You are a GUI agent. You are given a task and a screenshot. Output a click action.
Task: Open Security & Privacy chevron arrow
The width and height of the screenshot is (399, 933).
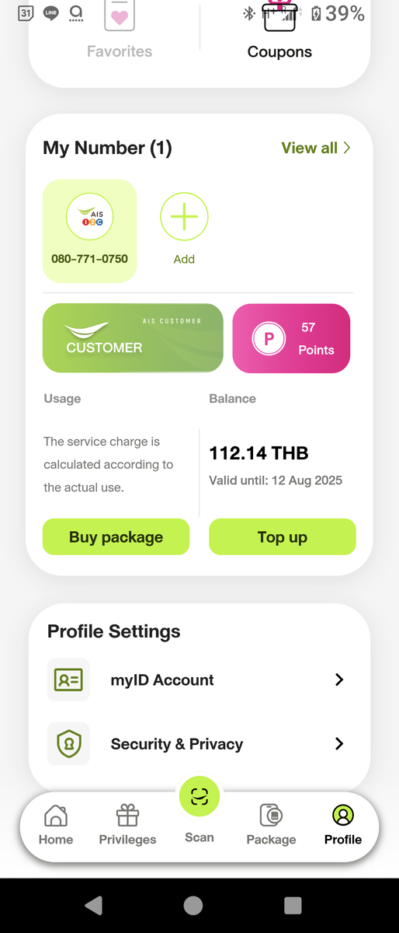(x=338, y=744)
